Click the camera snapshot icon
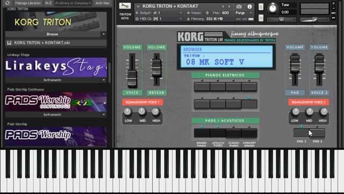 [239, 6]
